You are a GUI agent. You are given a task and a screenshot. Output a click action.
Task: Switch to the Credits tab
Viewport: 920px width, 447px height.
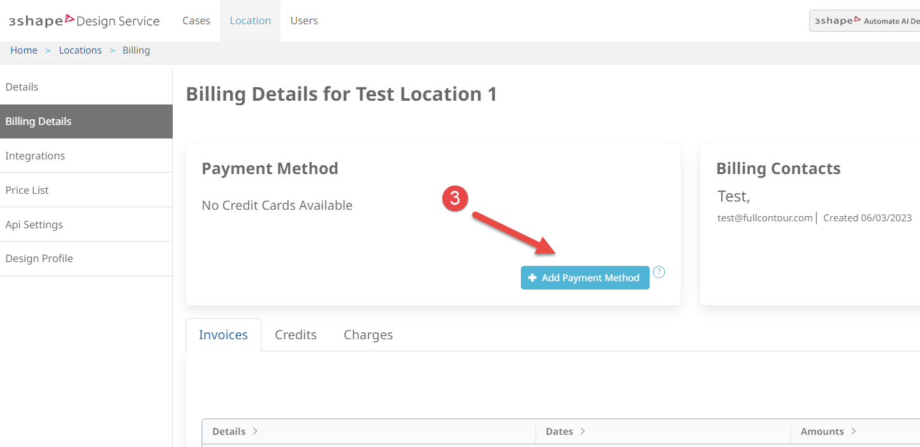(296, 335)
